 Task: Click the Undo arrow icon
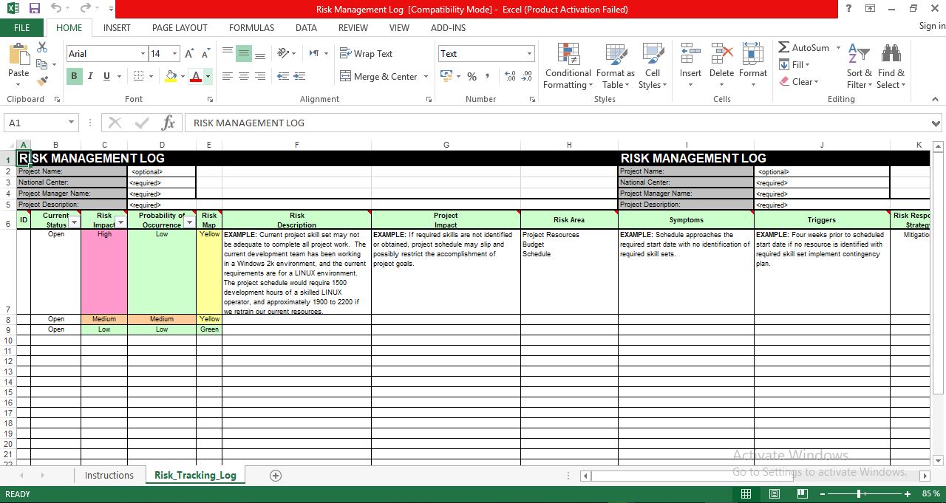coord(57,9)
